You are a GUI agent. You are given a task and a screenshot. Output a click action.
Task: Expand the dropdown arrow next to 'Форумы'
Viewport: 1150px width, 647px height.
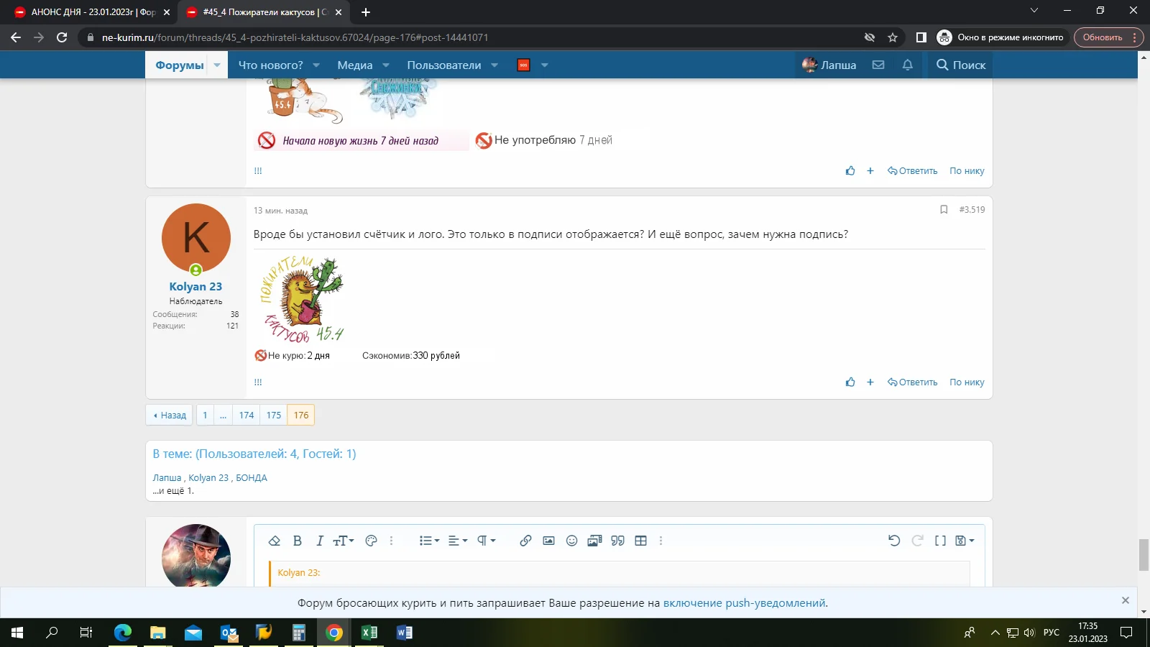[x=217, y=65]
